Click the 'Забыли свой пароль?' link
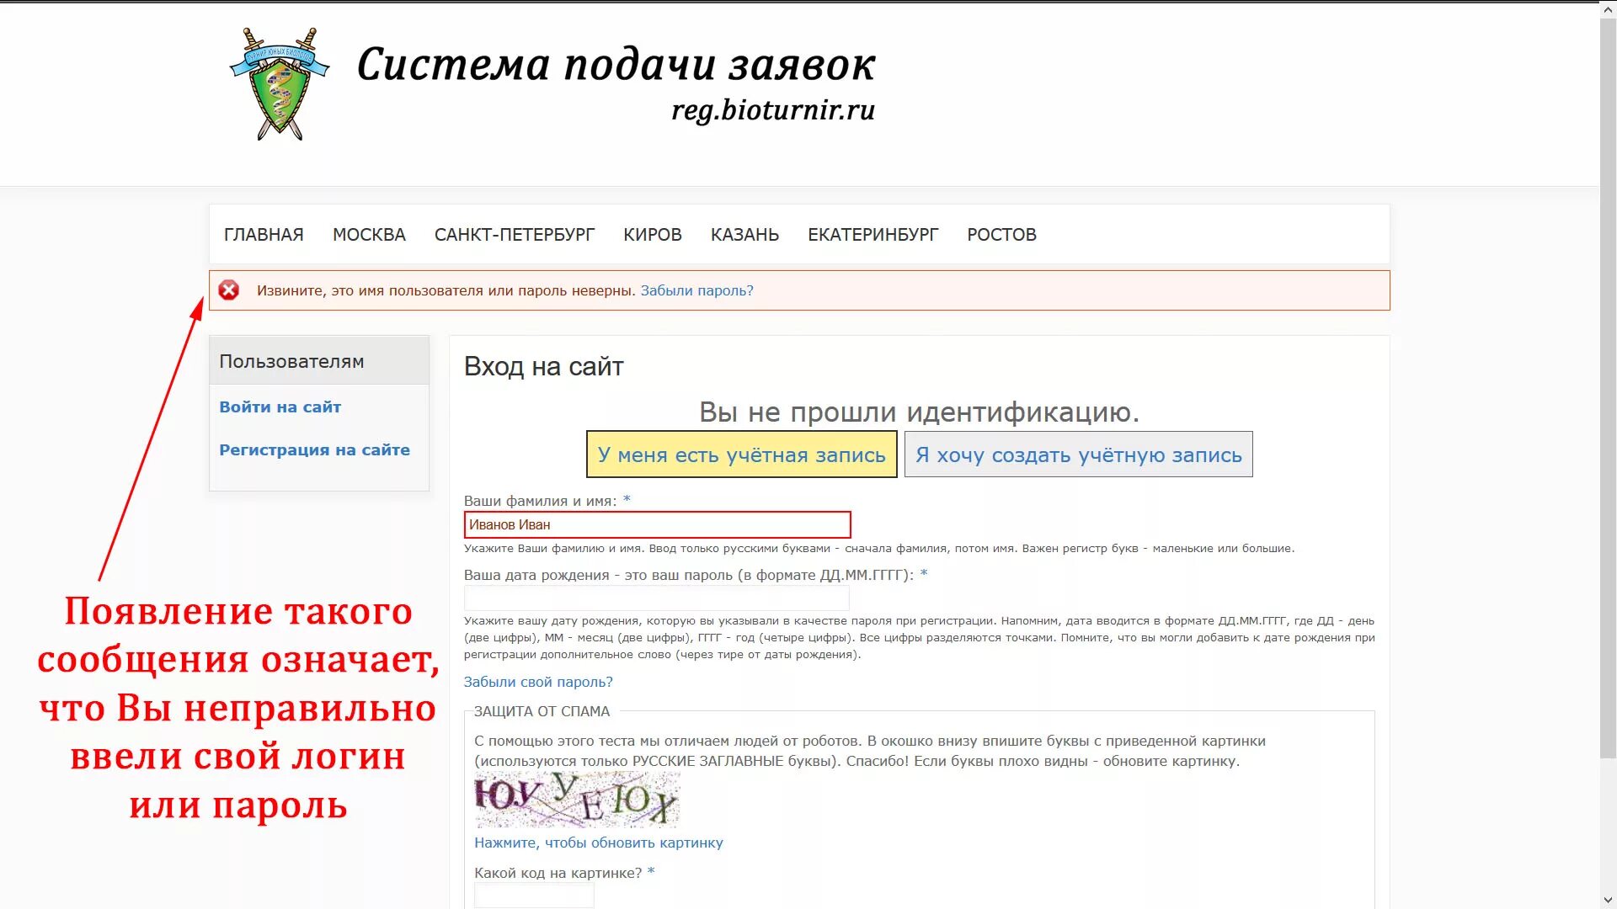 pos(538,682)
